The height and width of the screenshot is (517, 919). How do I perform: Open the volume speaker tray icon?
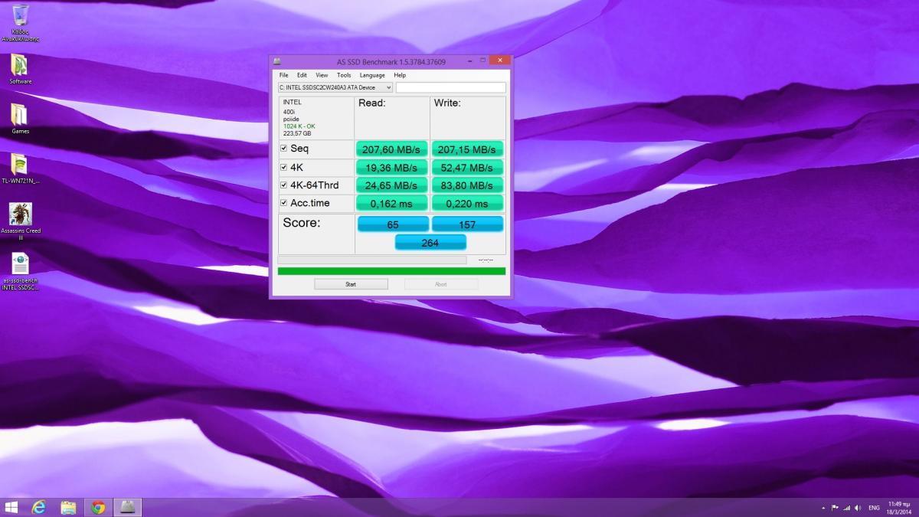pyautogui.click(x=858, y=507)
